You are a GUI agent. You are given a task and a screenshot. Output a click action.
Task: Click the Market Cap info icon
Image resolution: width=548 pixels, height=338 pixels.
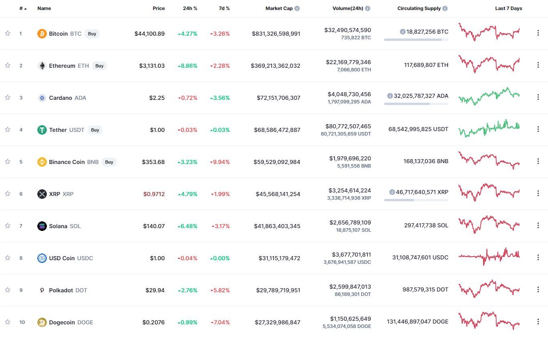[x=297, y=8]
